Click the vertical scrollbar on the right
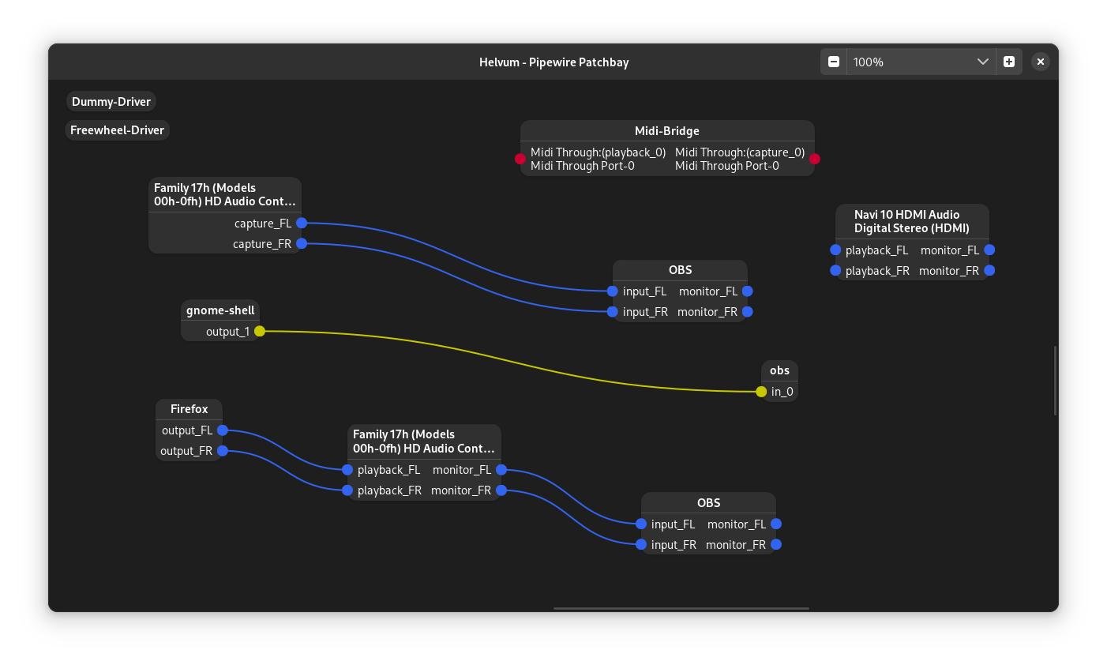The width and height of the screenshot is (1107, 665). [x=1055, y=380]
